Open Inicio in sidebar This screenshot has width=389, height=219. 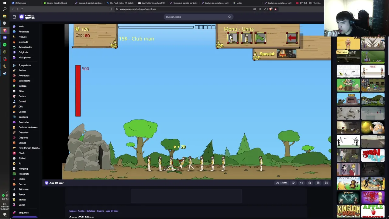pyautogui.click(x=21, y=26)
